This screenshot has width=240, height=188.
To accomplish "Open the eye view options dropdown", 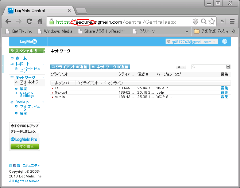I will click(x=181, y=67).
